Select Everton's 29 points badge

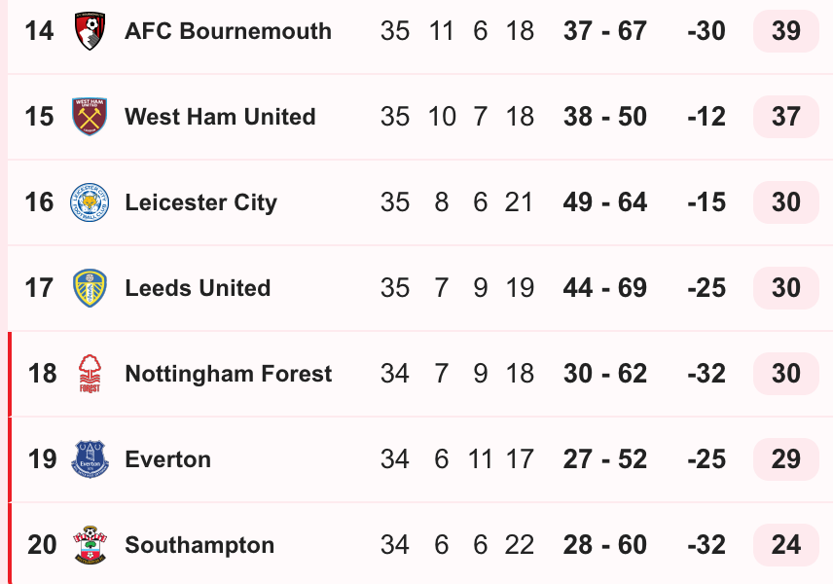point(785,459)
